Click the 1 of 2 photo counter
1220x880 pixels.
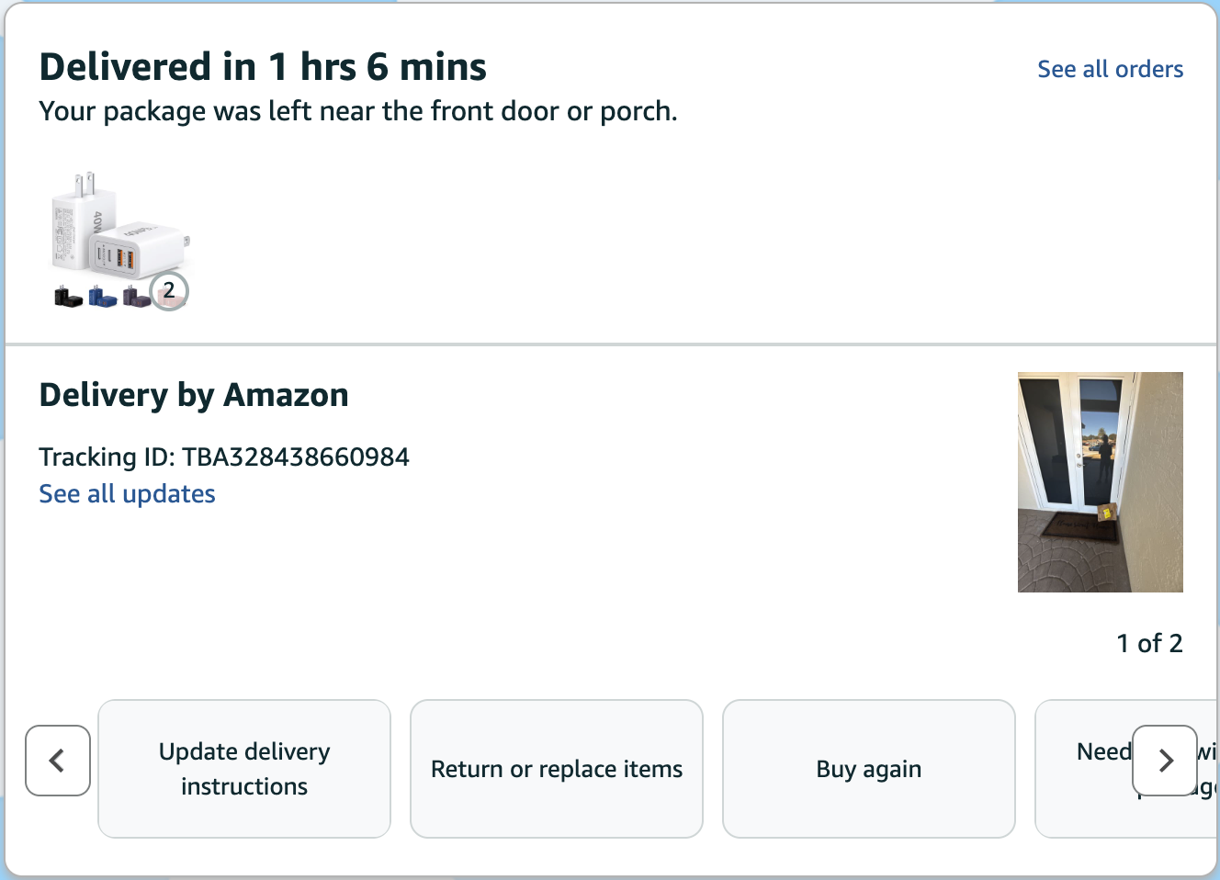[1149, 643]
